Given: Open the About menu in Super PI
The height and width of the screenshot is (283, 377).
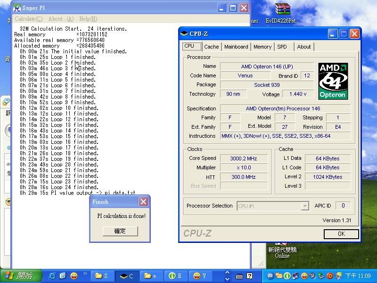Looking at the screenshot, I should 61,19.
